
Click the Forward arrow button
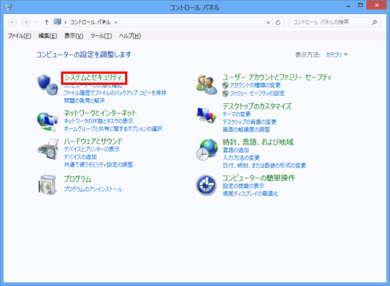coord(25,22)
